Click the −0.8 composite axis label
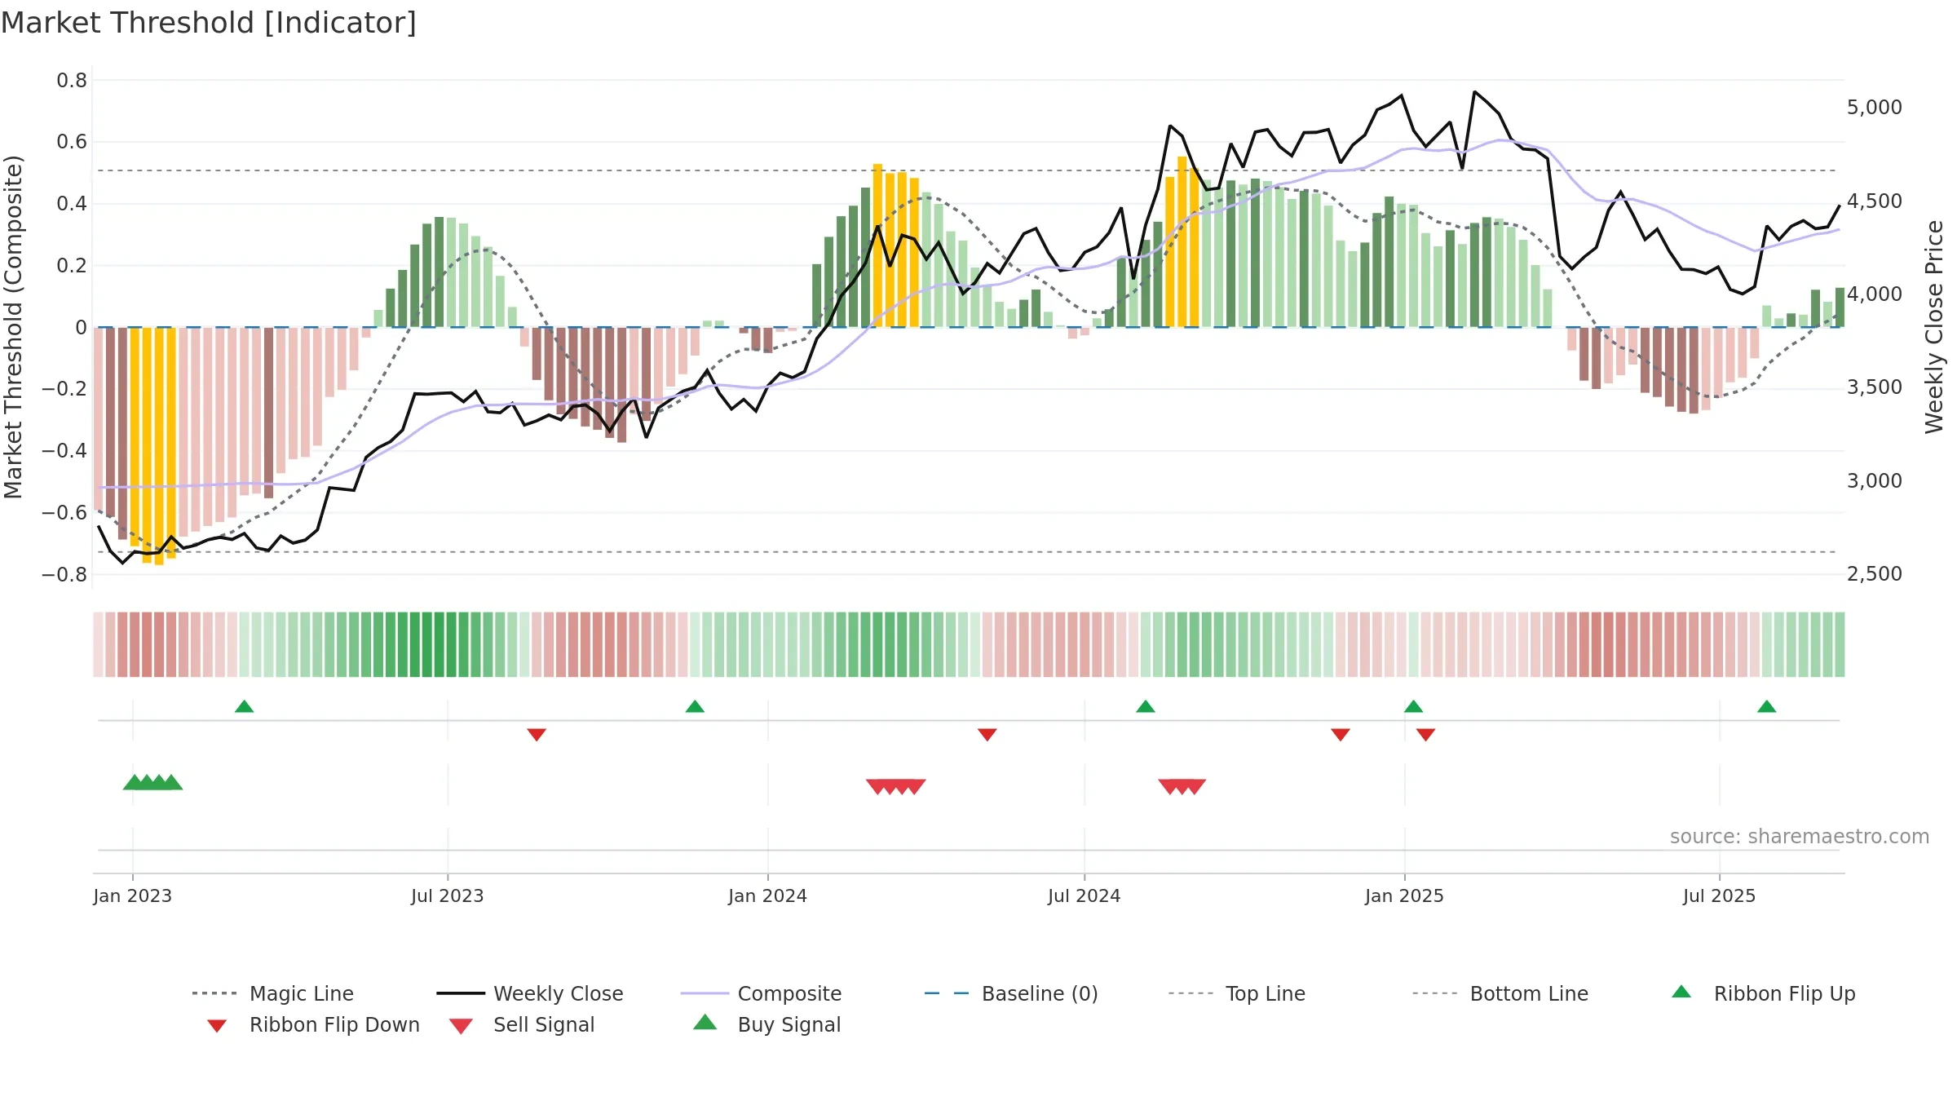The height and width of the screenshot is (1101, 1957). pos(64,575)
